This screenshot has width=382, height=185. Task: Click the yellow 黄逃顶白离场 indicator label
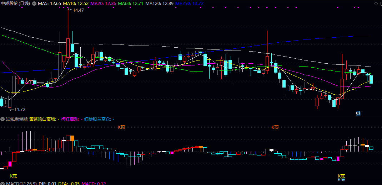(44, 119)
